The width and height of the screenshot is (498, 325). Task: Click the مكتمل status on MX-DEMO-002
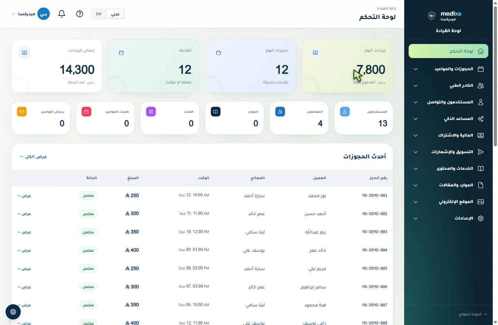88,214
